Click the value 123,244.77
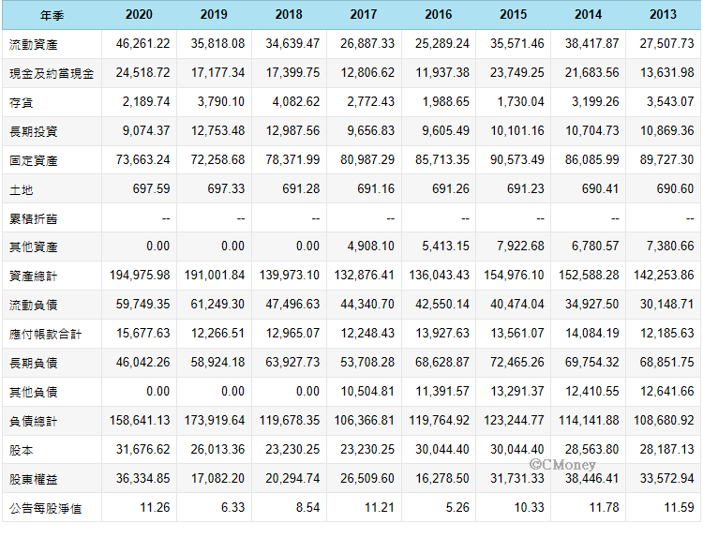Image resolution: width=703 pixels, height=538 pixels. click(x=515, y=421)
